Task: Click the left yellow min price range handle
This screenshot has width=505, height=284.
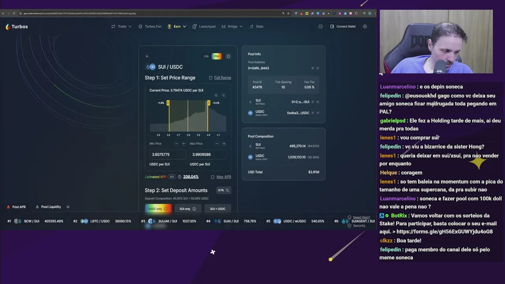Action: click(x=168, y=103)
